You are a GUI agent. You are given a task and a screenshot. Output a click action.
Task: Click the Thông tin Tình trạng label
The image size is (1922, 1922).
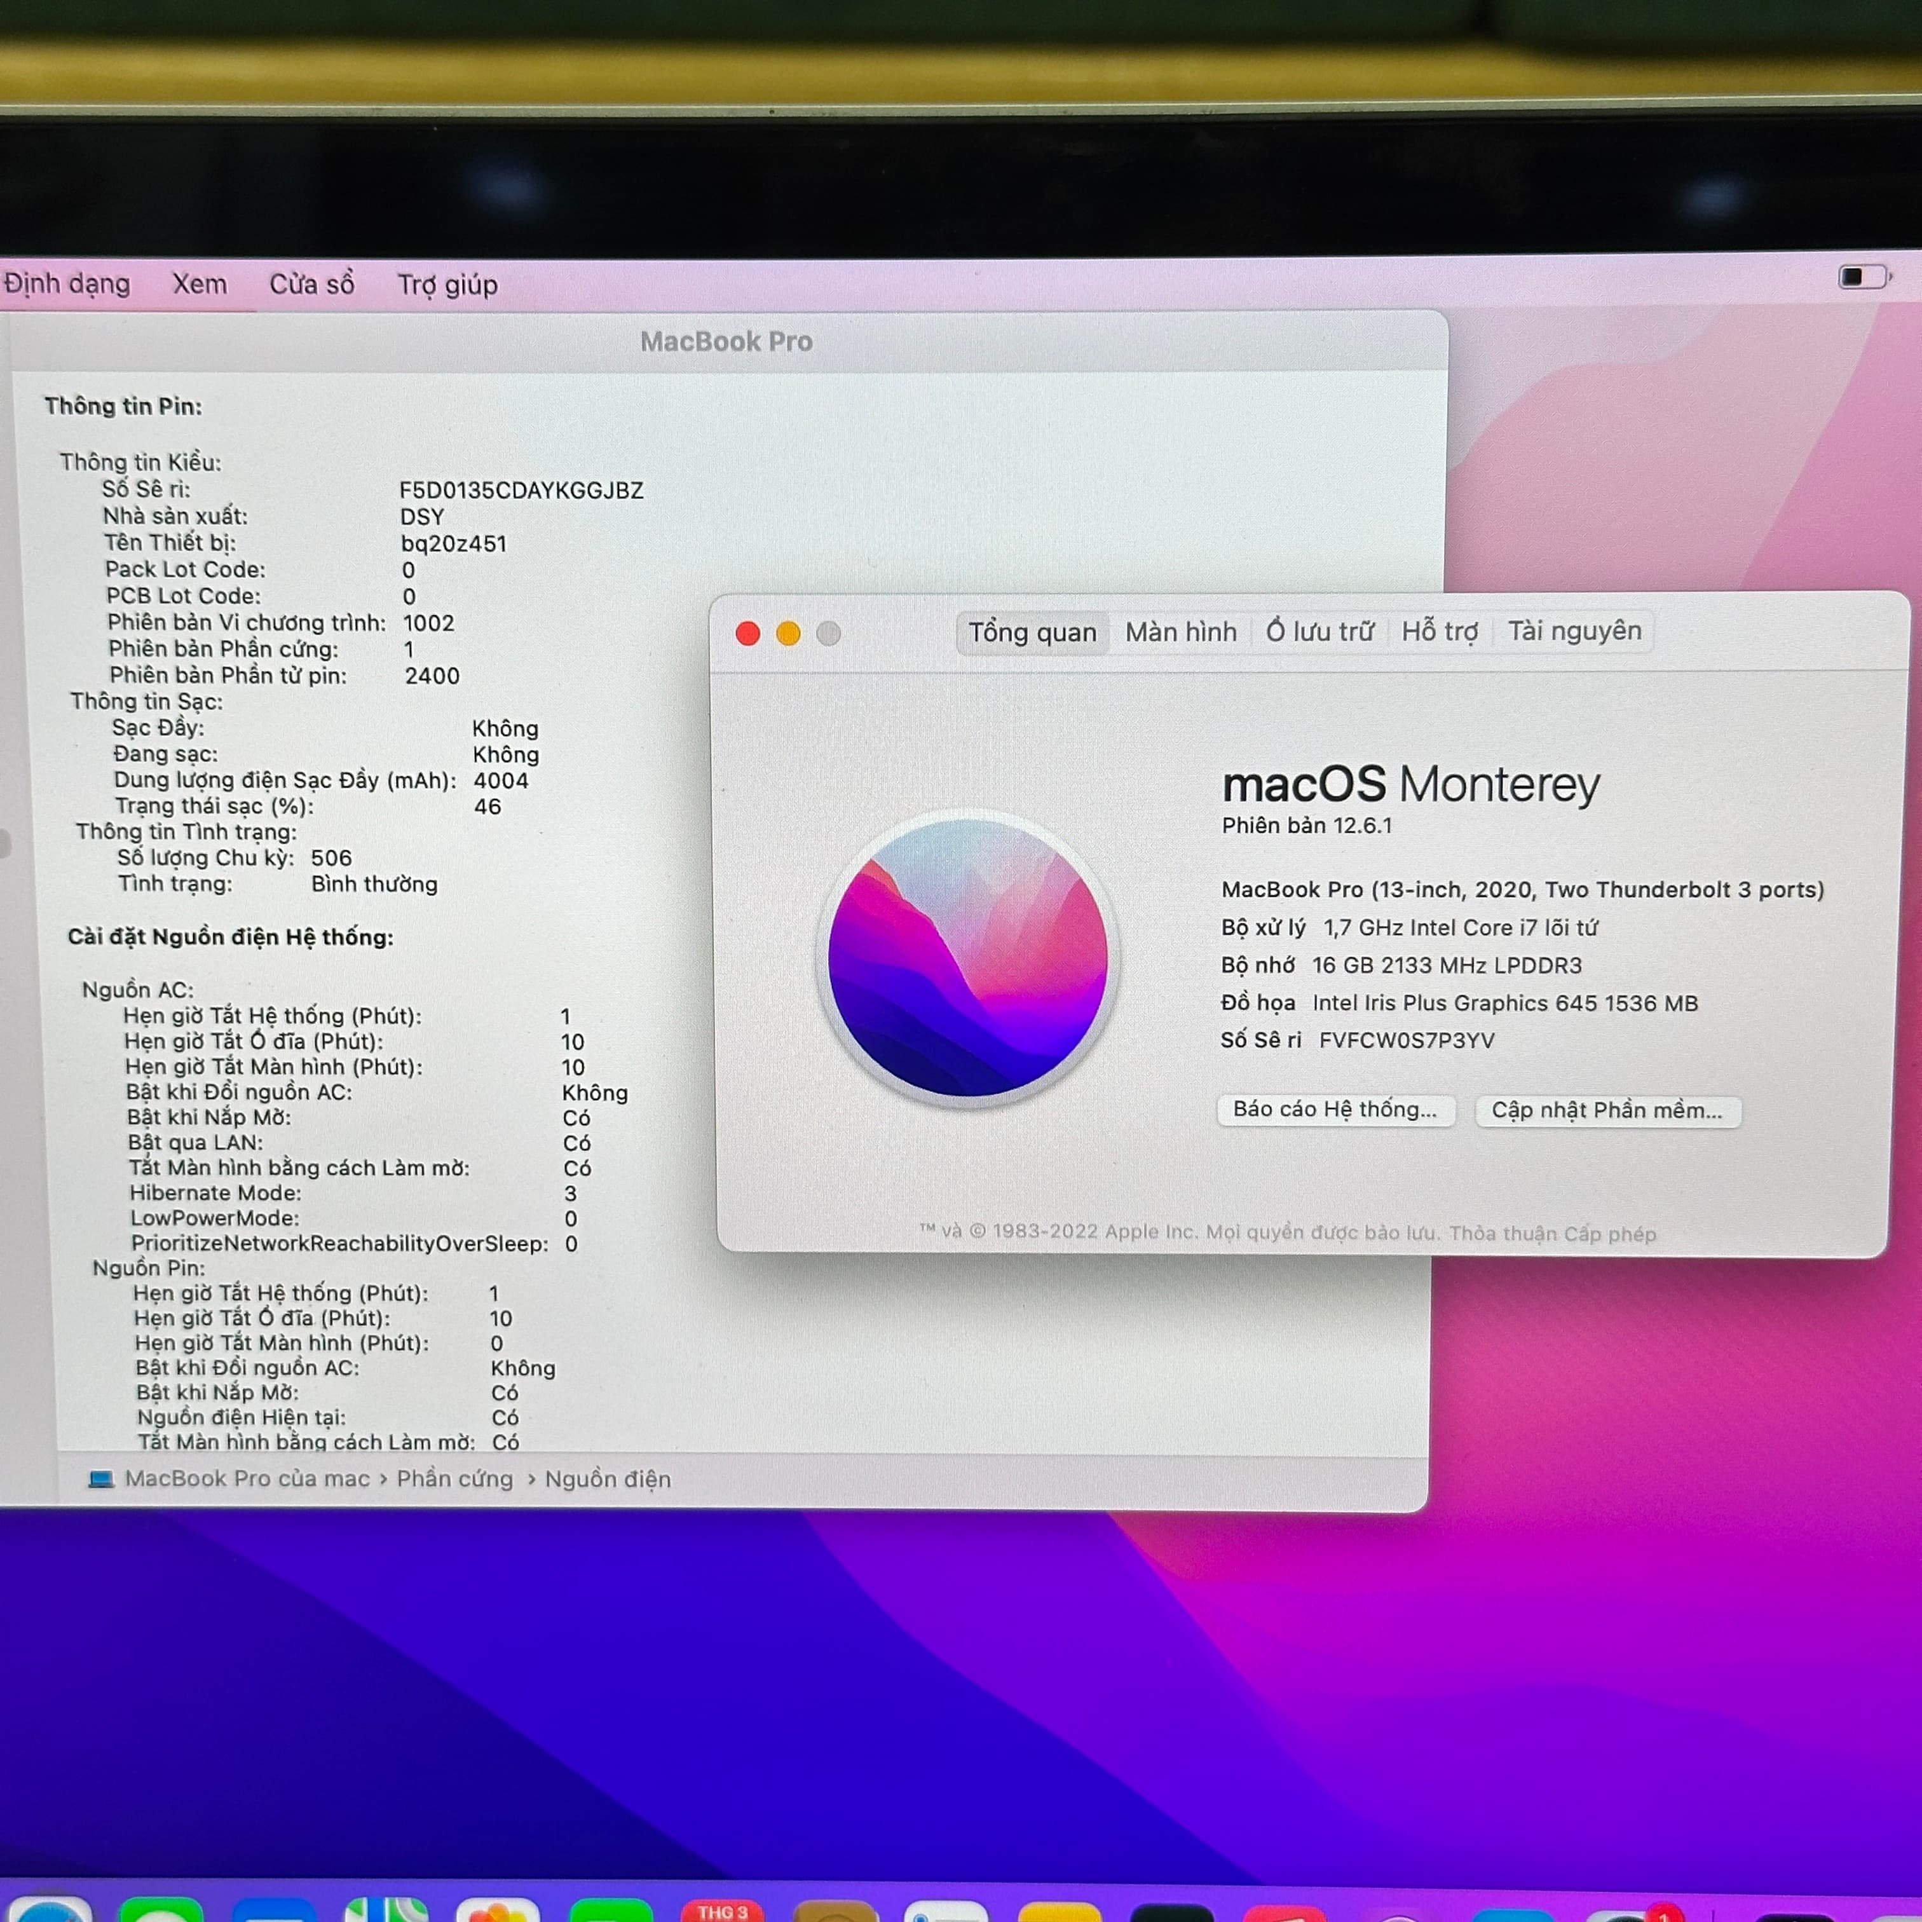[x=186, y=832]
